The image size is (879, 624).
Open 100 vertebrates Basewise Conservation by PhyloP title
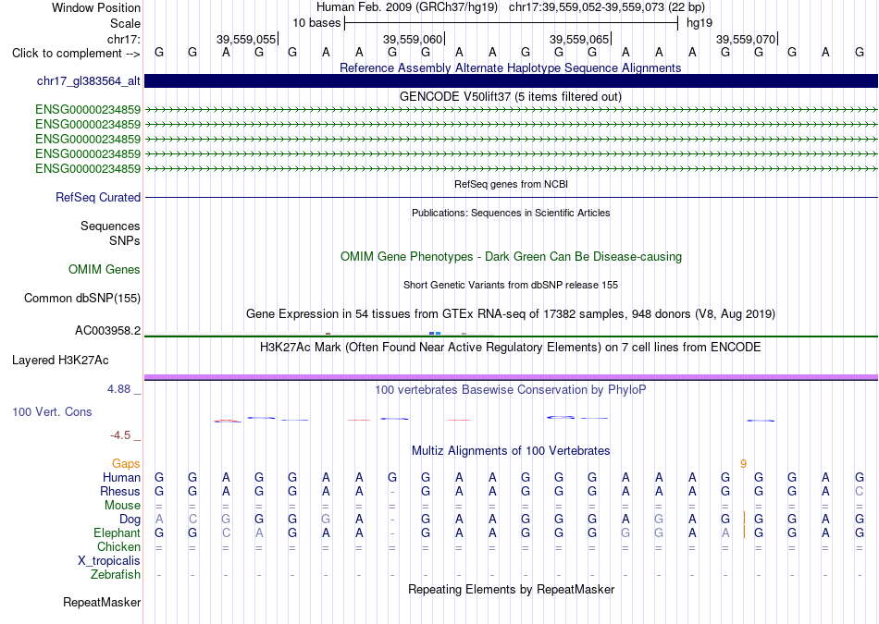(511, 390)
